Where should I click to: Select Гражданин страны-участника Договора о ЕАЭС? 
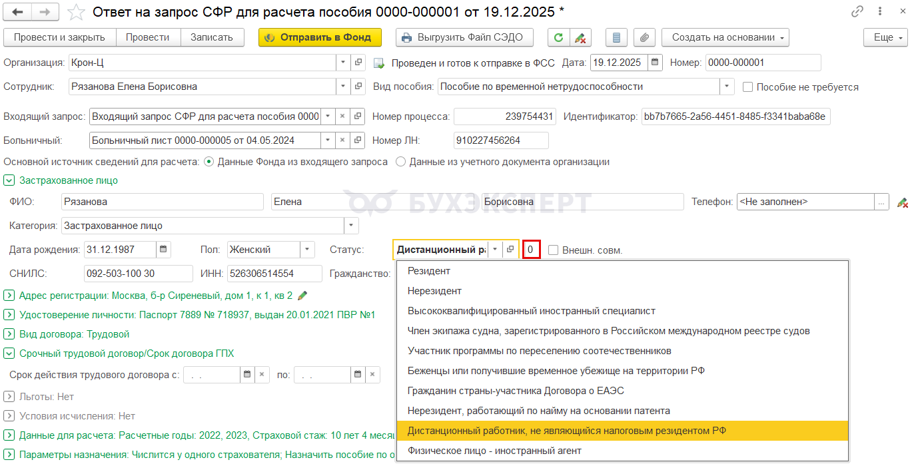coord(622,391)
